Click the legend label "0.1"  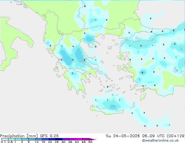tap(3, 142)
